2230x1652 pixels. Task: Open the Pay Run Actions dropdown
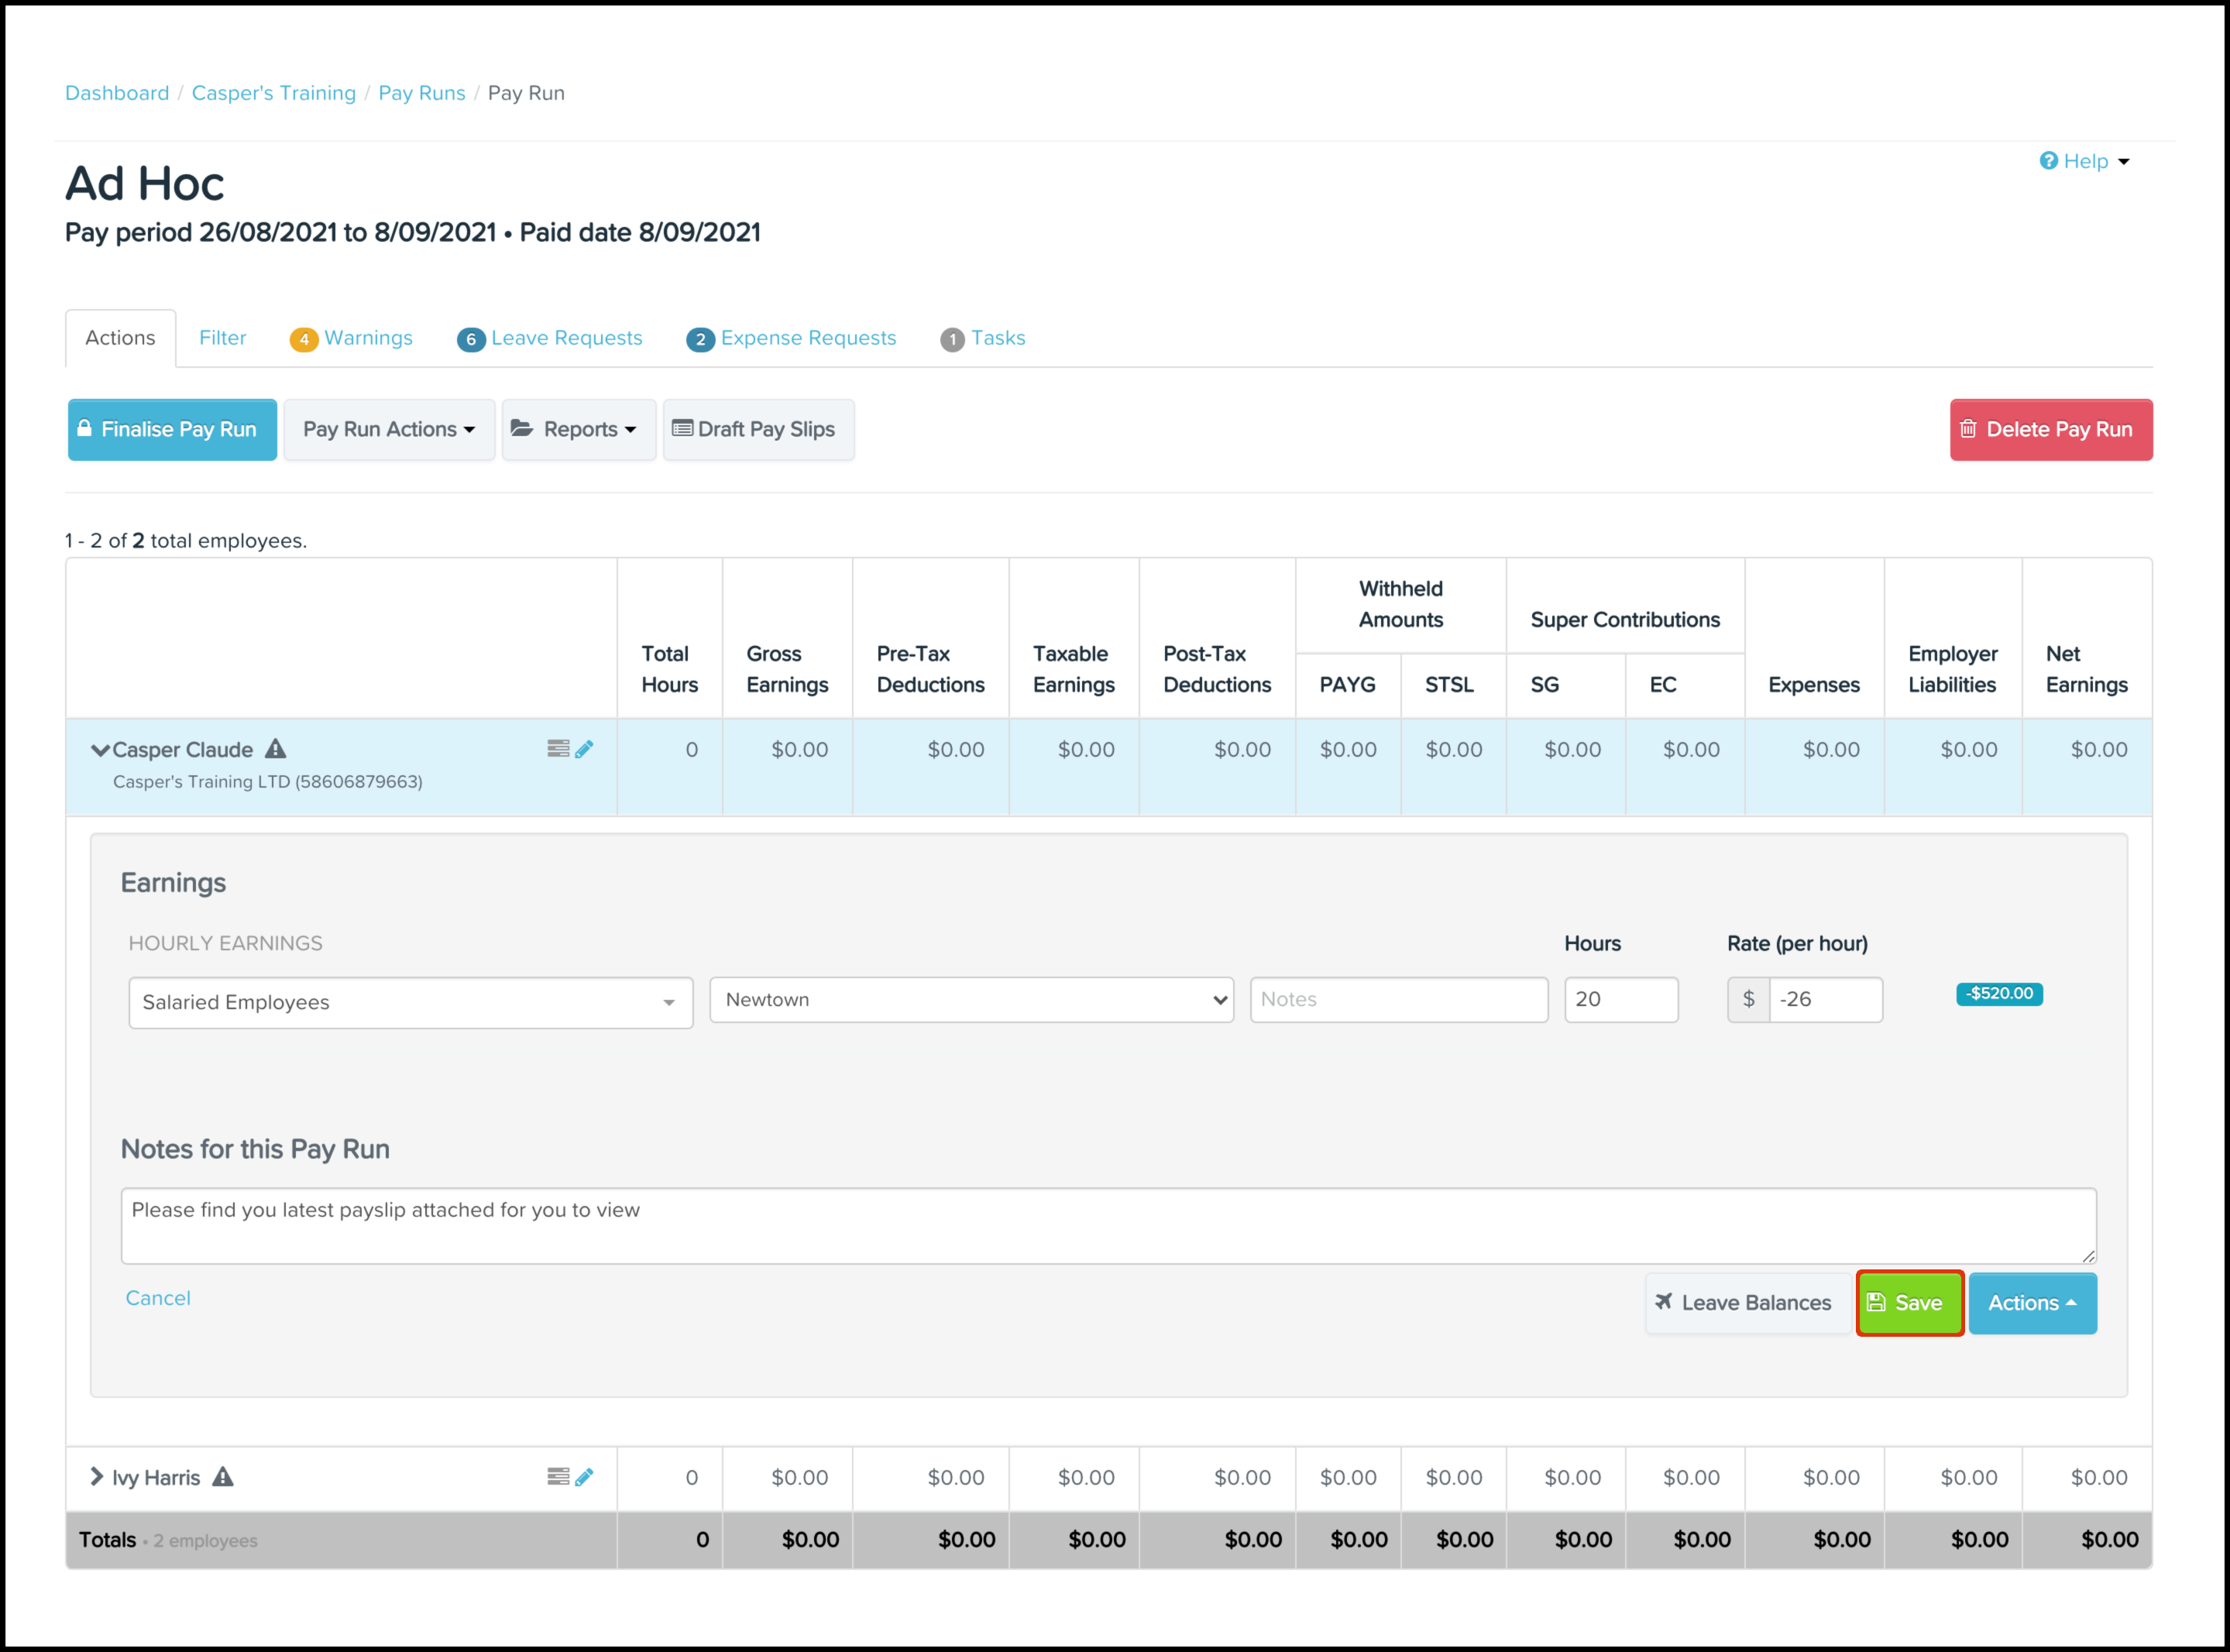(x=389, y=429)
